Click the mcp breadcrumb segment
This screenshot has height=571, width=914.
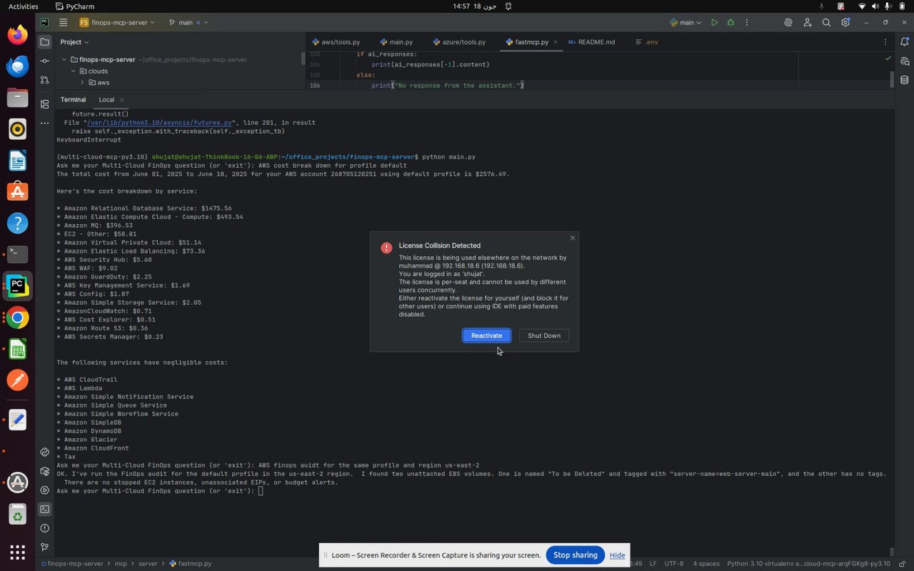click(x=121, y=564)
